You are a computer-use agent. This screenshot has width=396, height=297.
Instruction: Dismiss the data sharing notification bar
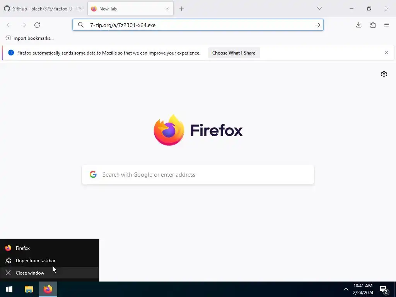pos(386,53)
